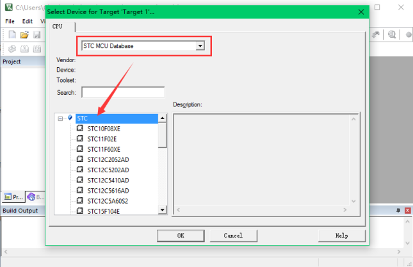Screen dimensions: 413x267
Task: Open the File menu
Action: [10, 21]
